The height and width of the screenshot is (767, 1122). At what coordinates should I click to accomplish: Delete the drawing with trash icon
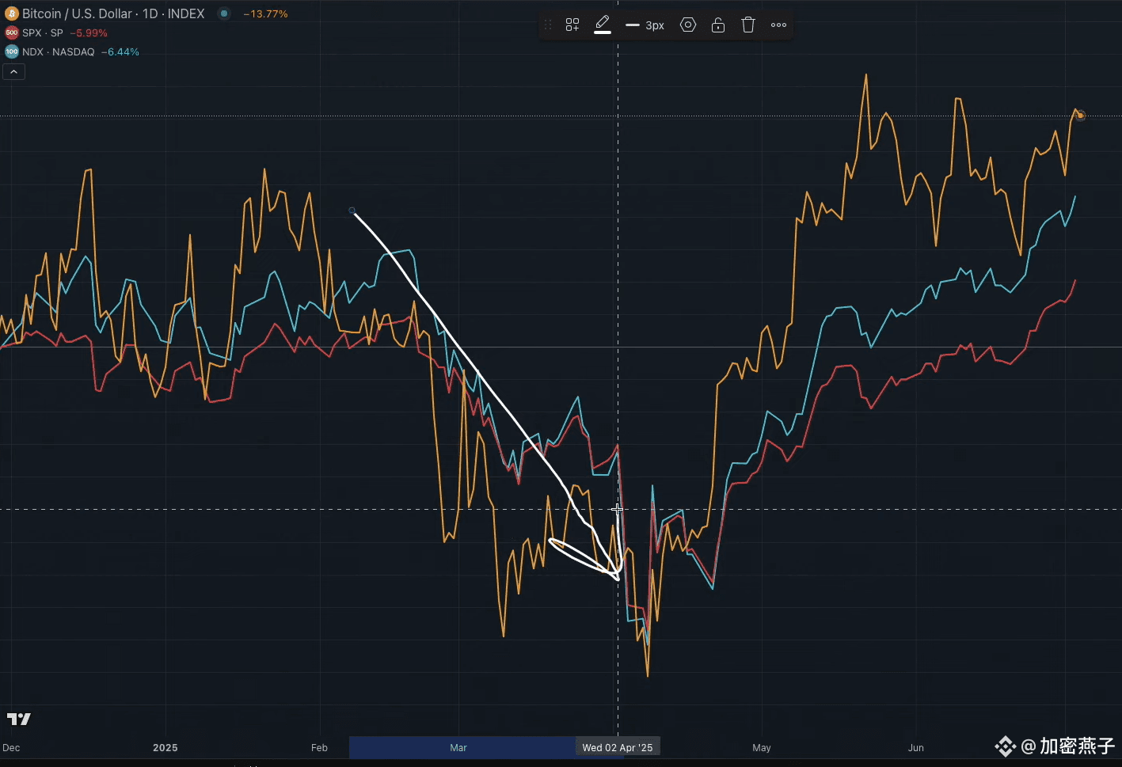[x=748, y=25]
